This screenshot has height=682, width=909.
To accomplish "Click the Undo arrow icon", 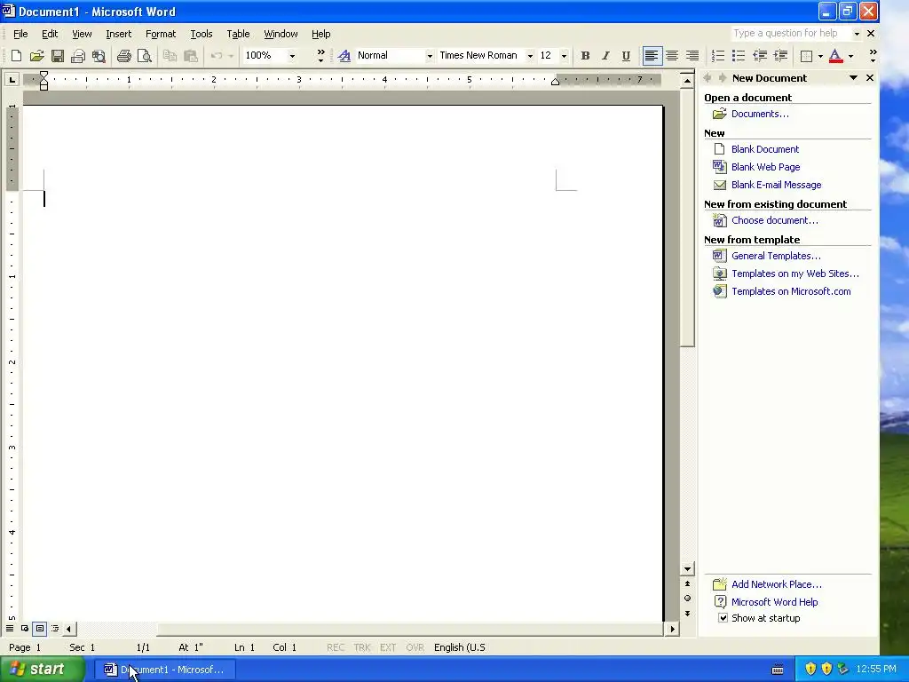I will tap(217, 56).
